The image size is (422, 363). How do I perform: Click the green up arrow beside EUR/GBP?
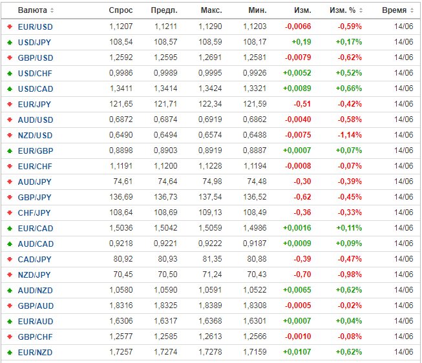[x=10, y=150]
